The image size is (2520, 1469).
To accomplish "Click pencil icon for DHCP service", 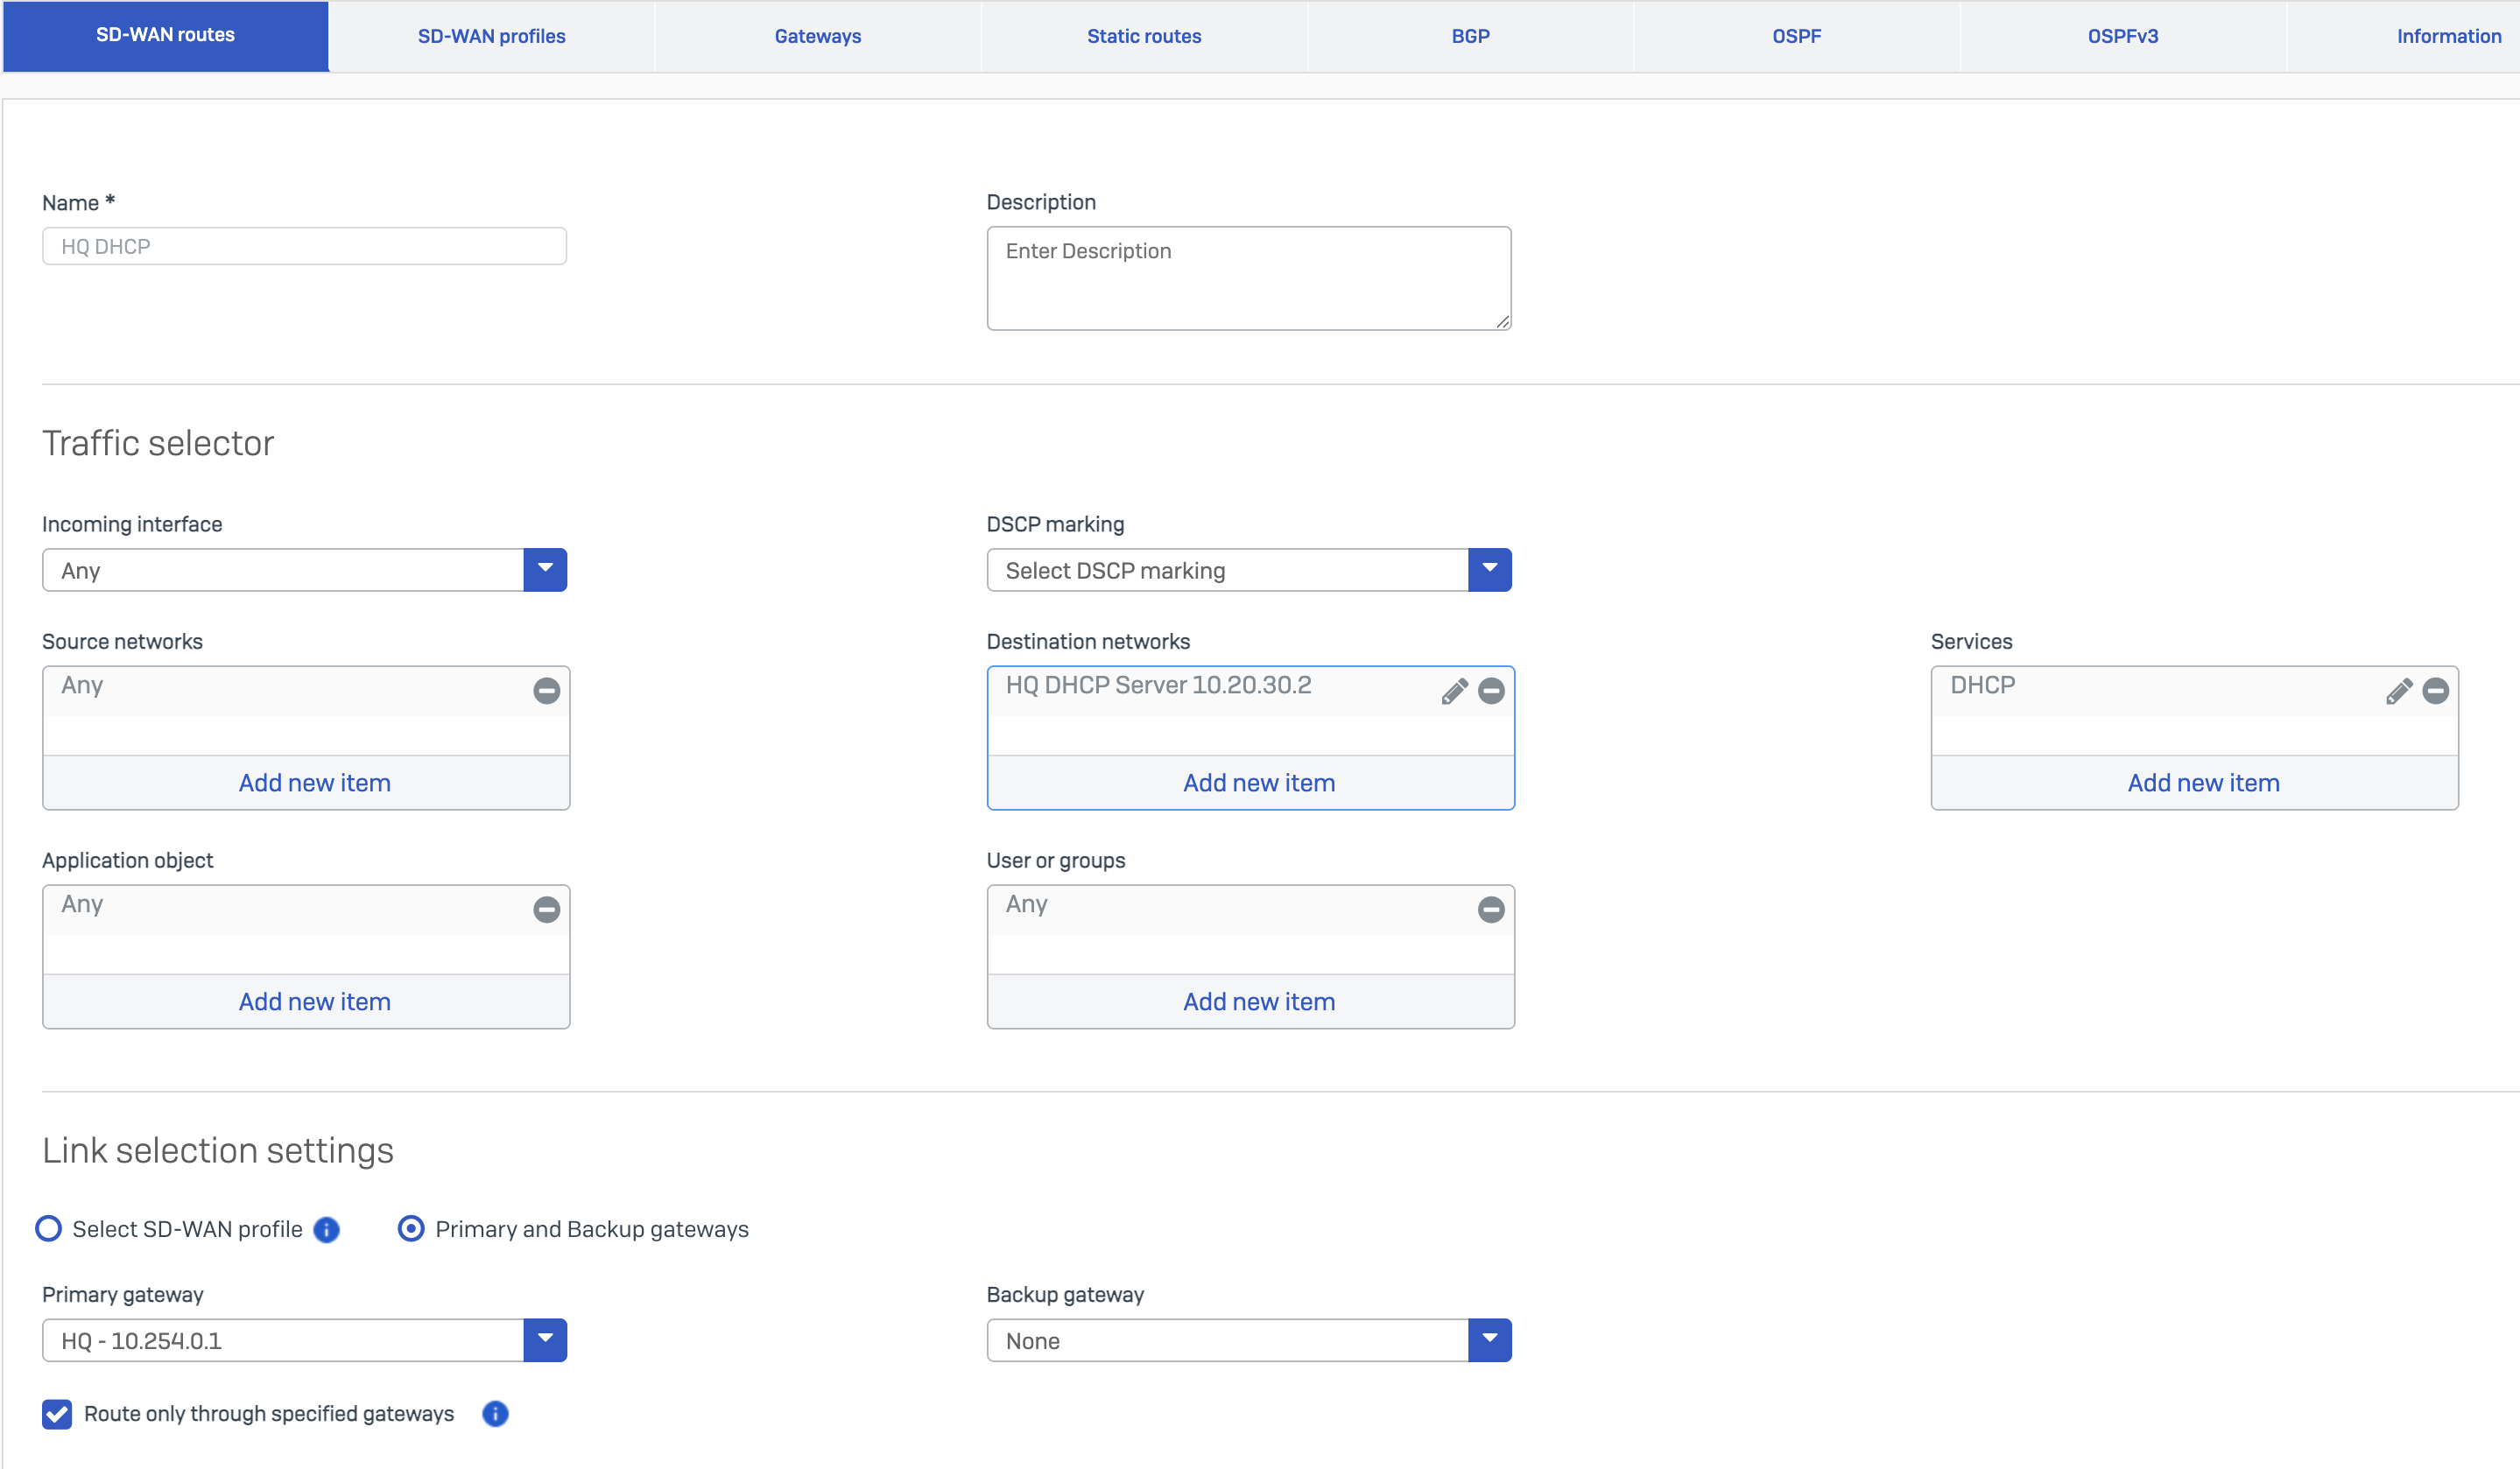I will pos(2398,691).
